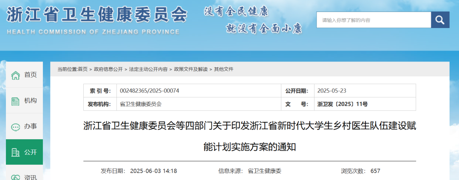Open 办事 sidebar menu item
The image size is (459, 180).
(24, 127)
